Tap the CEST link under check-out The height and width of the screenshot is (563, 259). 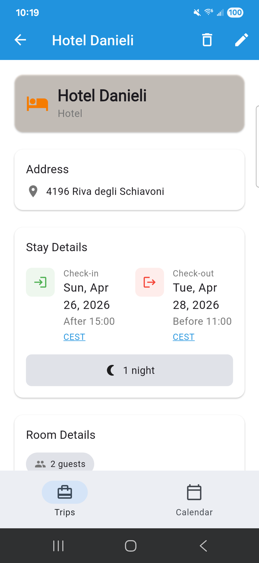tap(184, 337)
